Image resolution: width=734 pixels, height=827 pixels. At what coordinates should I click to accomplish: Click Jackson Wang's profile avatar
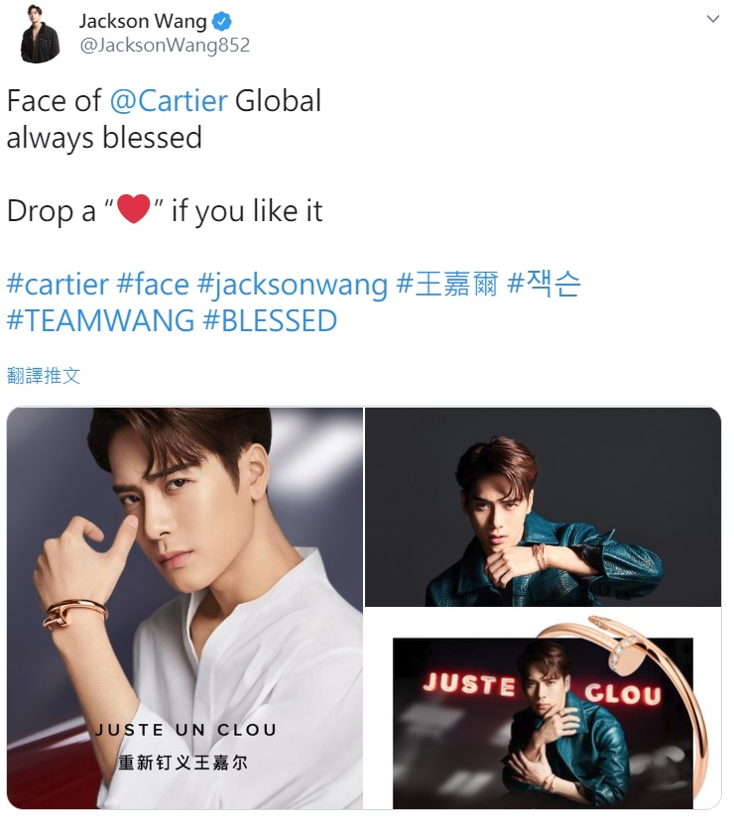(41, 36)
